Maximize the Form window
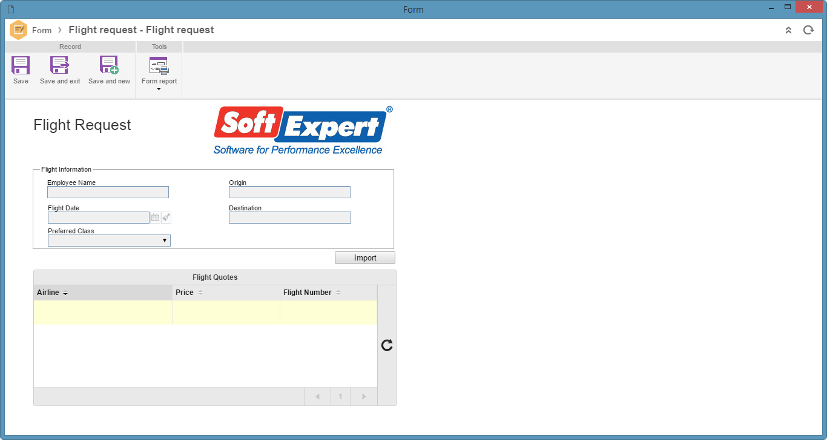Screen dimensions: 827x440 click(x=788, y=7)
